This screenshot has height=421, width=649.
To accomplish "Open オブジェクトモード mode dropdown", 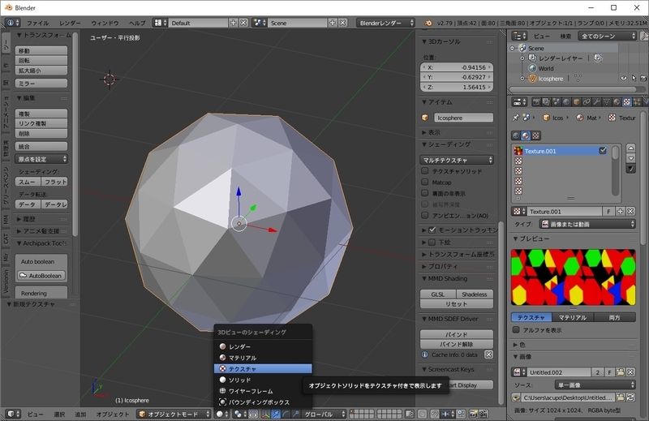I will (x=174, y=414).
